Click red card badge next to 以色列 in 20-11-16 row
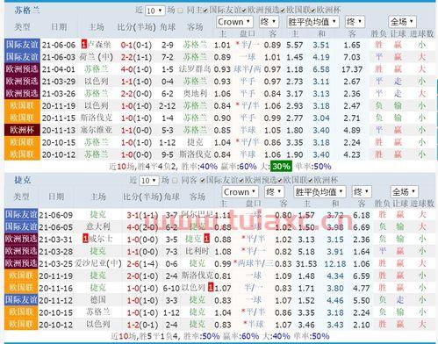The image size is (438, 344). (211, 288)
